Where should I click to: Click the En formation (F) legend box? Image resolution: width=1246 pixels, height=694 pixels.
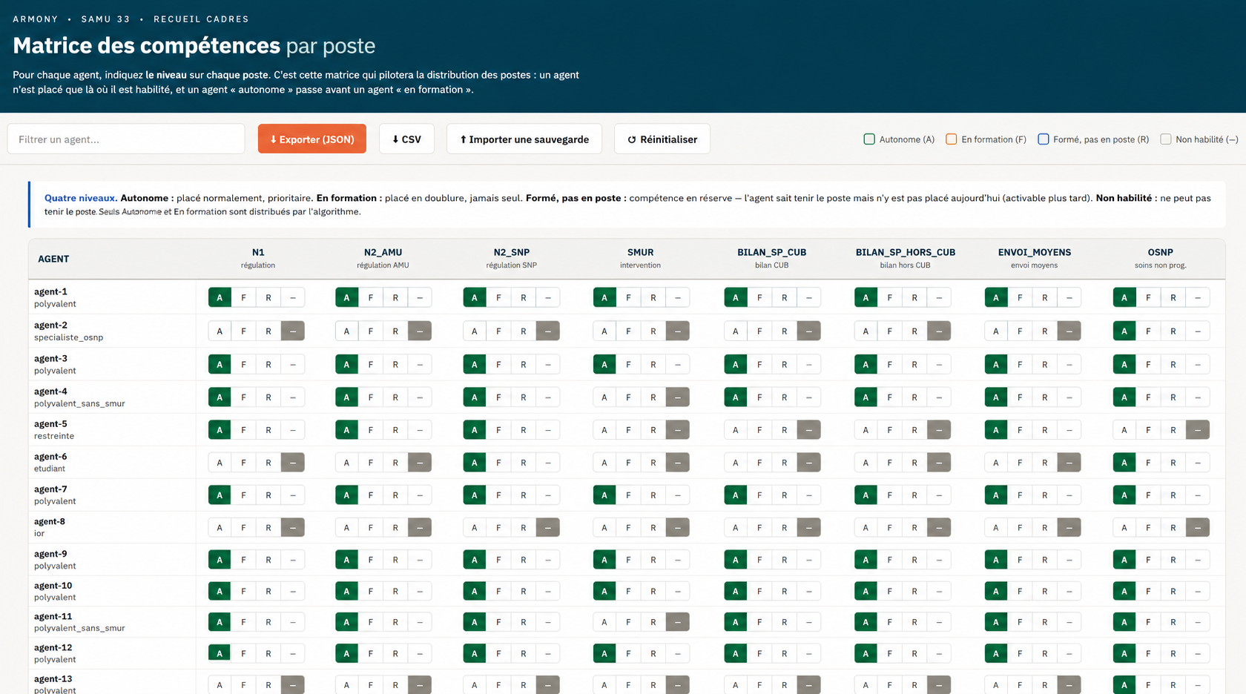click(x=952, y=139)
